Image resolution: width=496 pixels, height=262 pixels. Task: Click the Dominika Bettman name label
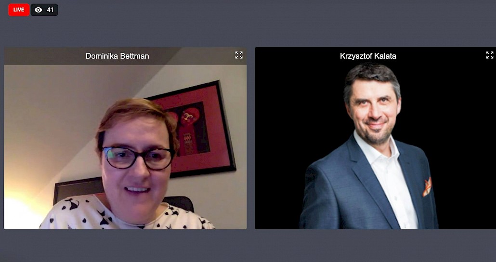117,56
